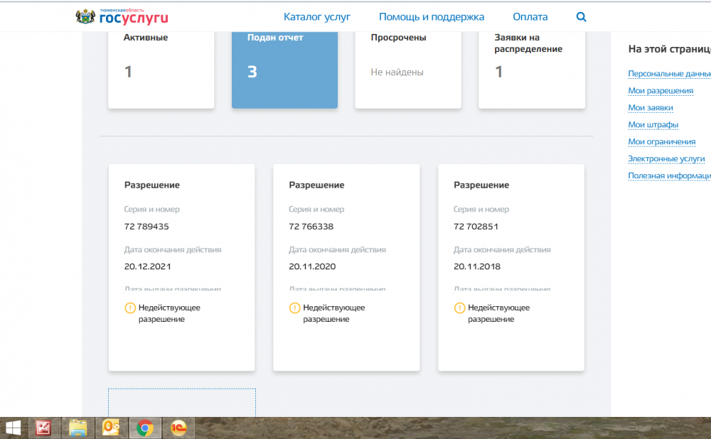Click warning icon on permit 72 702851
This screenshot has width=711, height=439.
(460, 308)
